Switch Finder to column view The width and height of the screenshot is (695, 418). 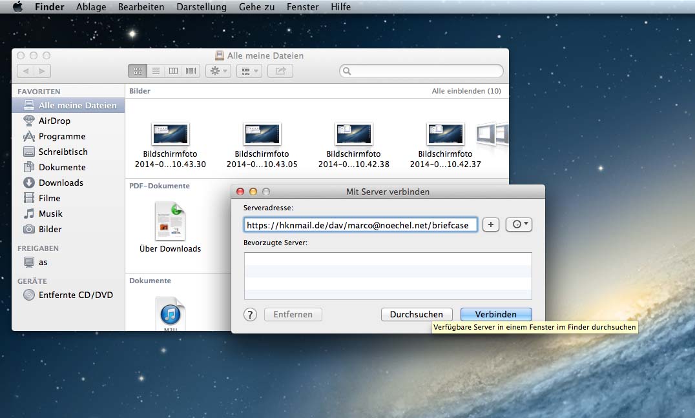pyautogui.click(x=173, y=71)
